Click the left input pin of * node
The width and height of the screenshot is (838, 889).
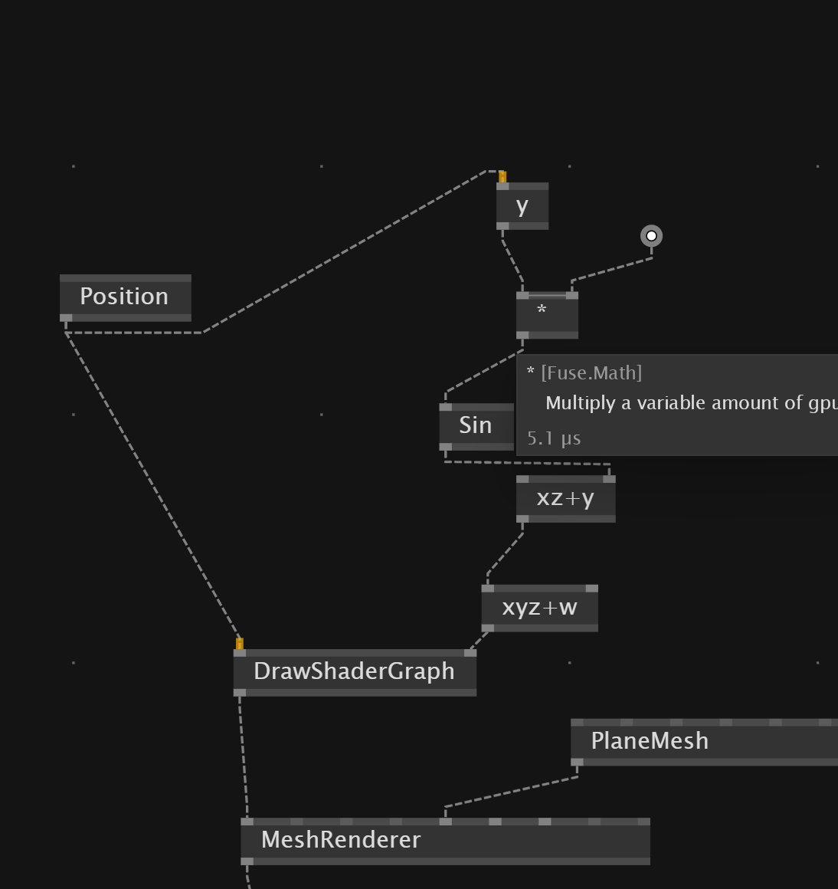[522, 295]
